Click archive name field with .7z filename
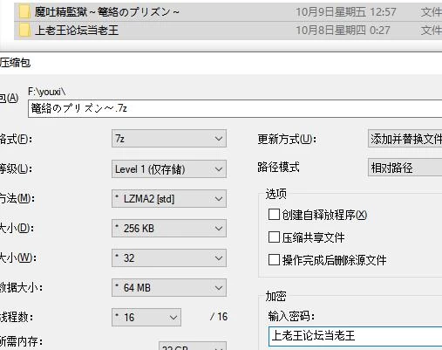 [x=235, y=108]
